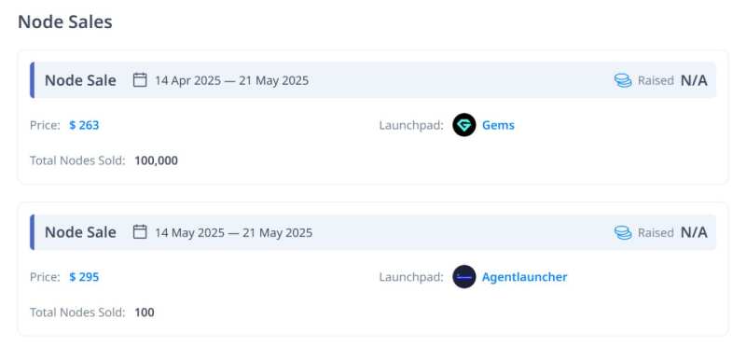
Task: Click the Gems launchpad logo icon
Action: pyautogui.click(x=463, y=125)
